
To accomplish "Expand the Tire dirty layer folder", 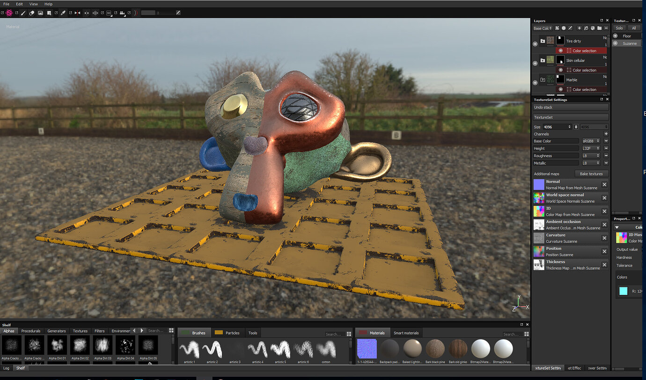I will pos(543,41).
